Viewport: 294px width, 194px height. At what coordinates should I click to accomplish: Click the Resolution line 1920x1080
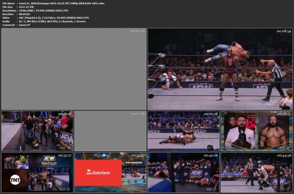click(x=35, y=11)
